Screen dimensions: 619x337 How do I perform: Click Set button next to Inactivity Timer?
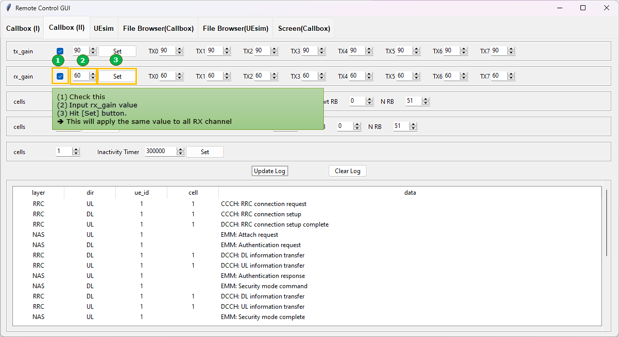point(205,152)
